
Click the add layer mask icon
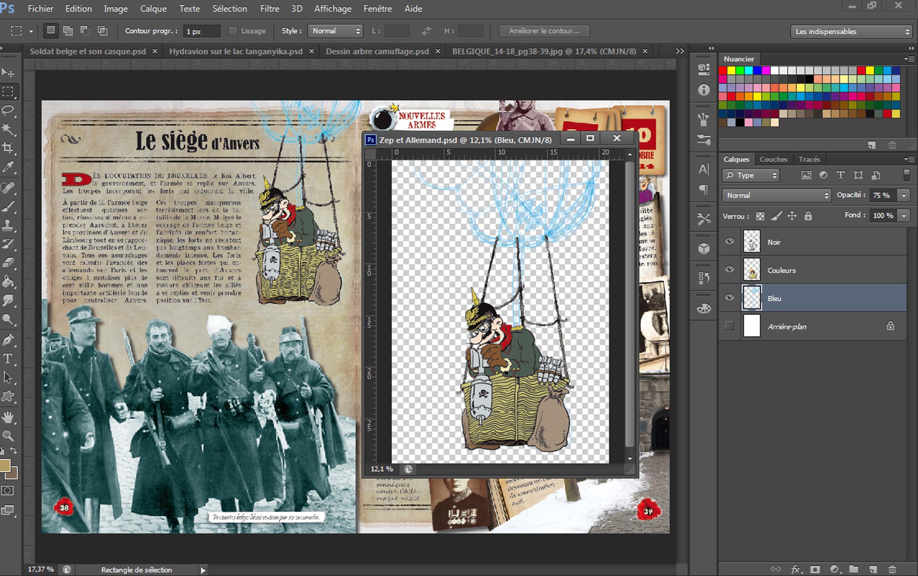pyautogui.click(x=815, y=569)
